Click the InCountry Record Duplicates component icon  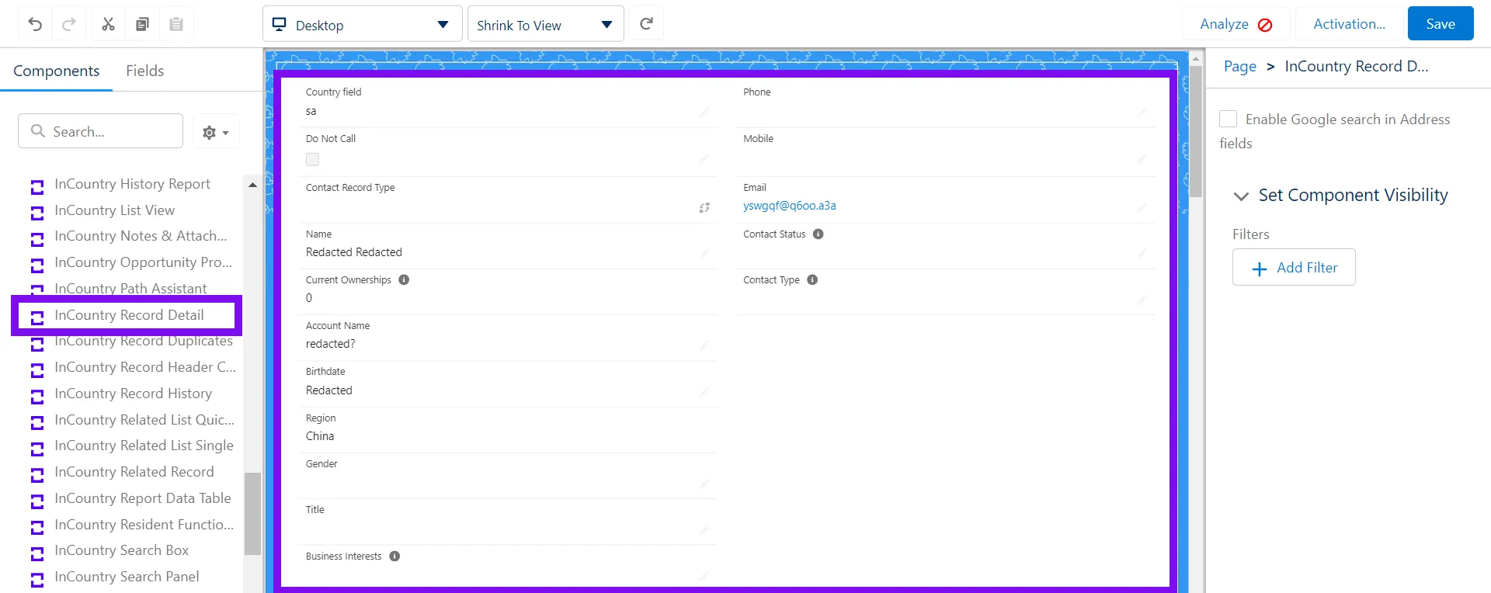point(36,344)
